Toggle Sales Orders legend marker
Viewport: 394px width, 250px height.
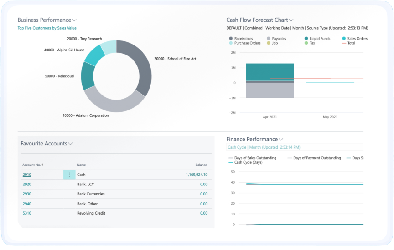pyautogui.click(x=344, y=39)
